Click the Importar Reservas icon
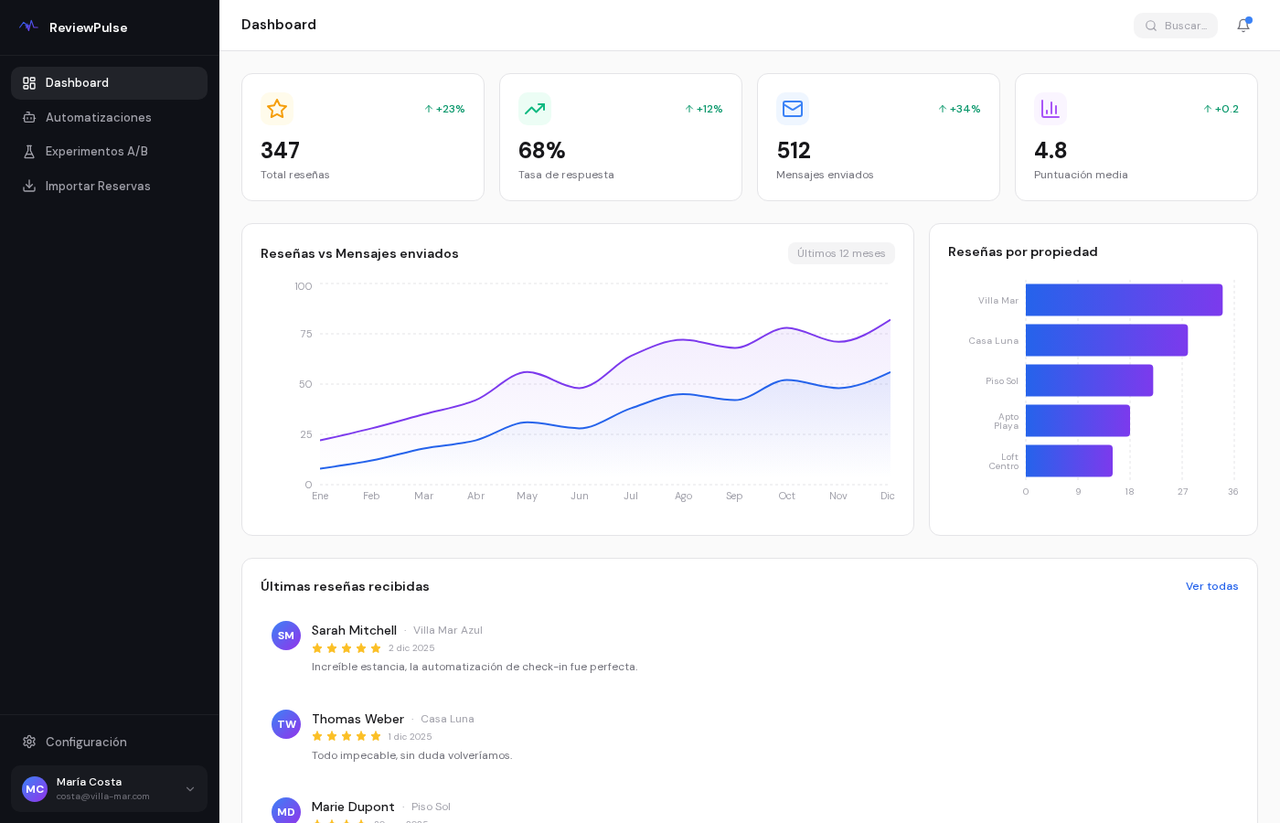This screenshot has height=823, width=1280. 28,186
